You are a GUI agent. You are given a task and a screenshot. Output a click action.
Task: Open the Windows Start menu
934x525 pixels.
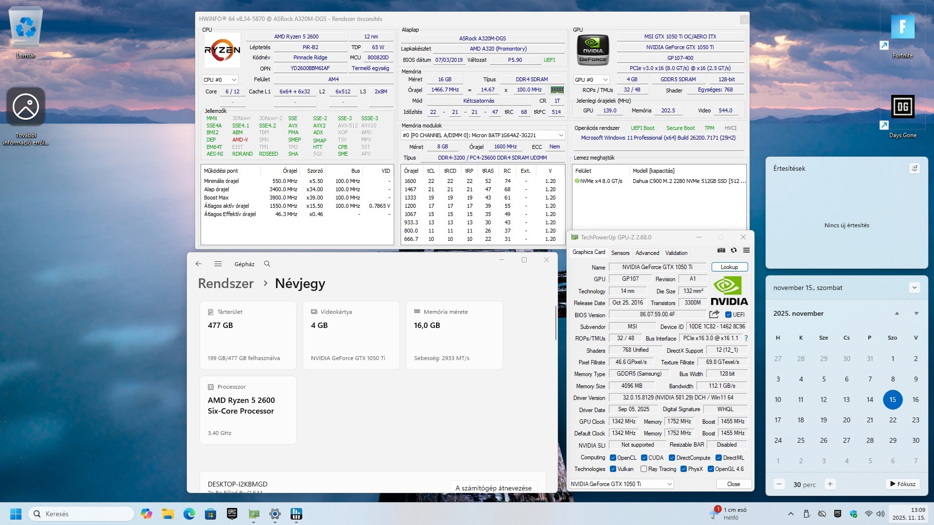point(16,514)
